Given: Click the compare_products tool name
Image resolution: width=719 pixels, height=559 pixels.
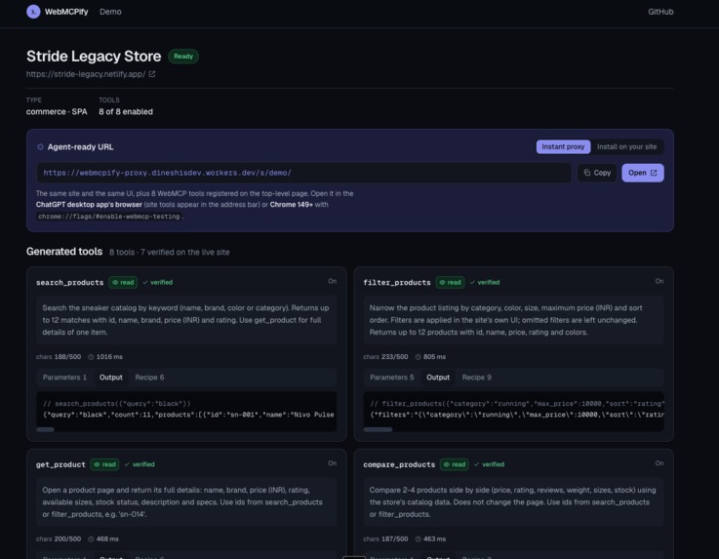Looking at the screenshot, I should click(x=399, y=464).
